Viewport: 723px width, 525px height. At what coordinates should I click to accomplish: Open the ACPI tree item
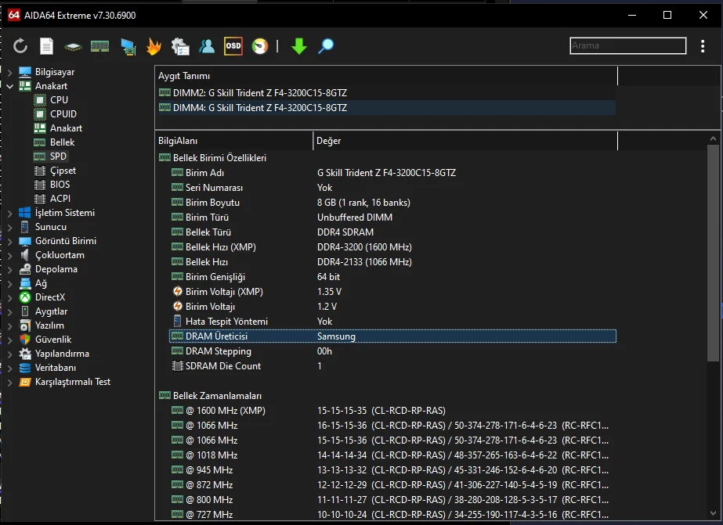(x=60, y=199)
